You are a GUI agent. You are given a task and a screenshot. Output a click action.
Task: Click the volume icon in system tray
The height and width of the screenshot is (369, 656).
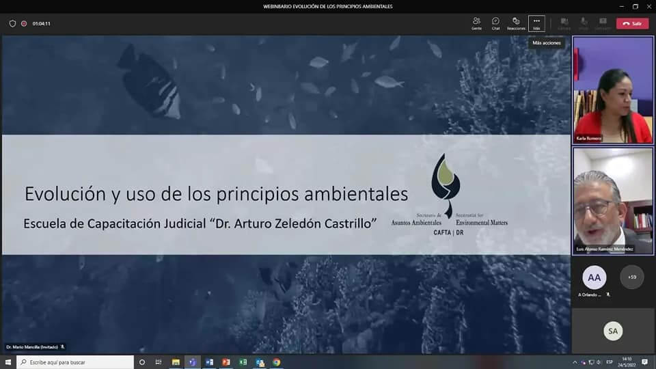click(x=599, y=362)
